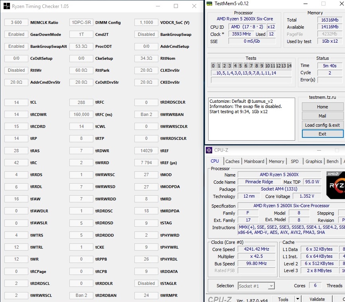The image size is (345, 302).
Task: Click the DIMM Config value 1DPC-SR
Action: (x=81, y=22)
